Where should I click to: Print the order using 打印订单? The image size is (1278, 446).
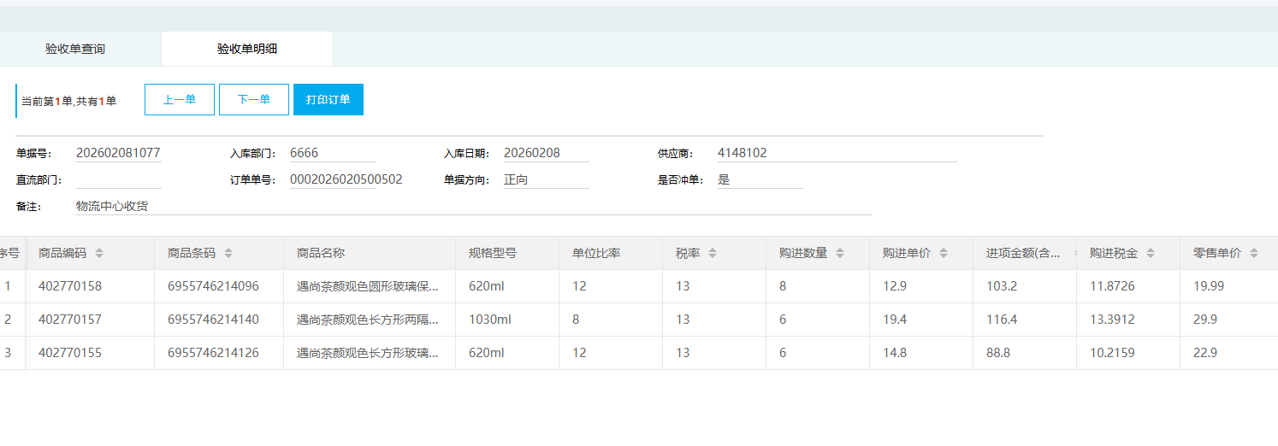tap(328, 100)
